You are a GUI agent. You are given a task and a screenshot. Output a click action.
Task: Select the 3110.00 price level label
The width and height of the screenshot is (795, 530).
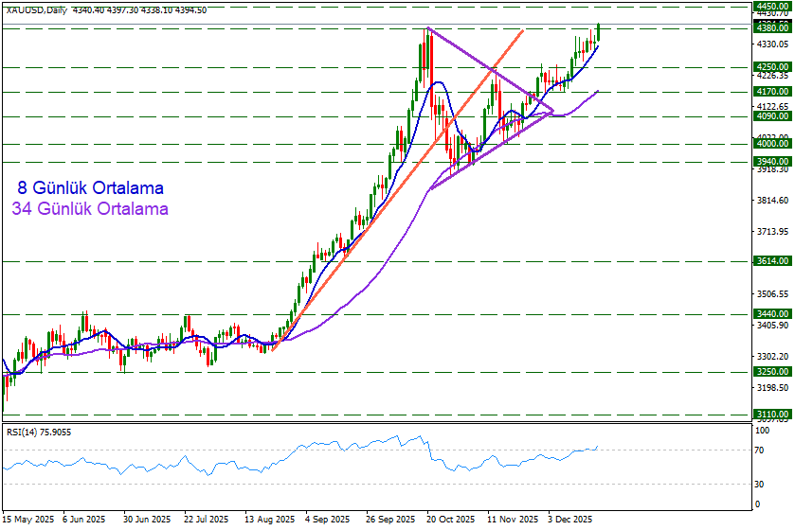tap(772, 415)
